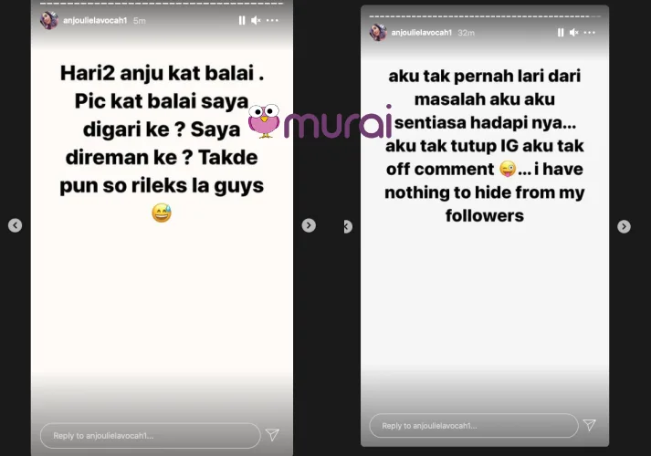Visit anjoulielavocah1 username link on right story
This screenshot has height=456, width=651.
[422, 32]
